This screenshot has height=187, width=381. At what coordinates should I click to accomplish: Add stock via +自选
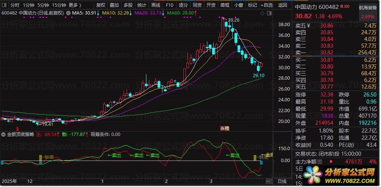point(267,5)
